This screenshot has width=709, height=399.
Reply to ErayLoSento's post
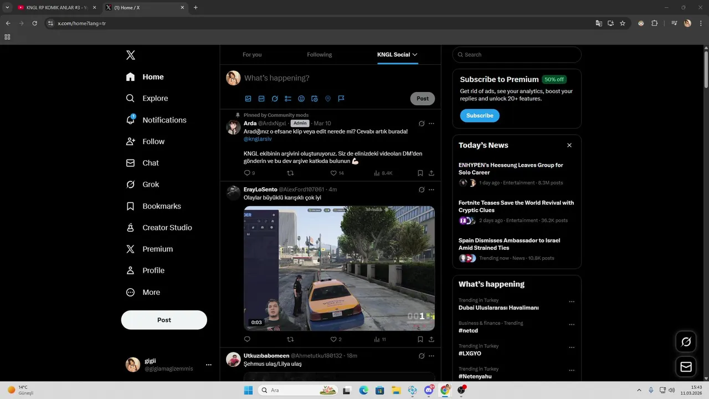click(x=247, y=339)
